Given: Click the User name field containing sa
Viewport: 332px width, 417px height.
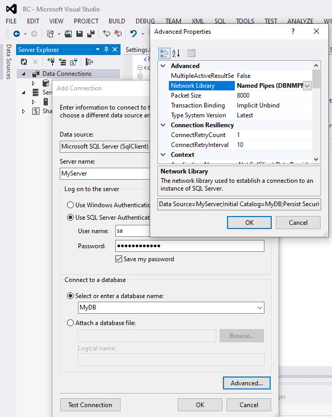Looking at the screenshot, I should click(x=133, y=231).
